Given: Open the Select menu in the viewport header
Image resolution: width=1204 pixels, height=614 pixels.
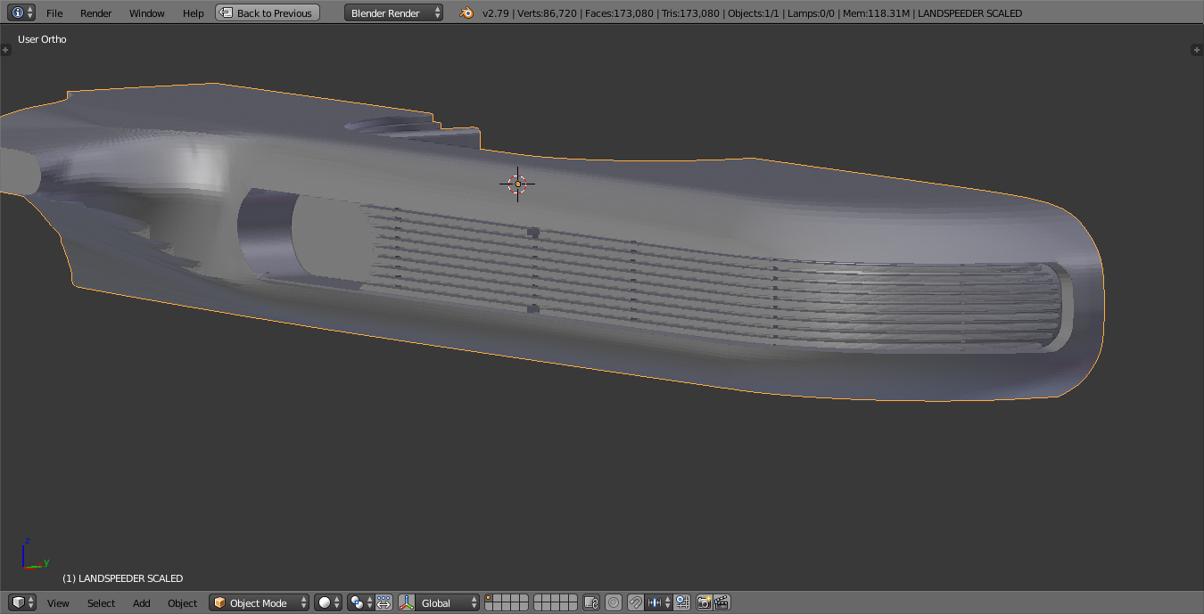Looking at the screenshot, I should pyautogui.click(x=101, y=603).
